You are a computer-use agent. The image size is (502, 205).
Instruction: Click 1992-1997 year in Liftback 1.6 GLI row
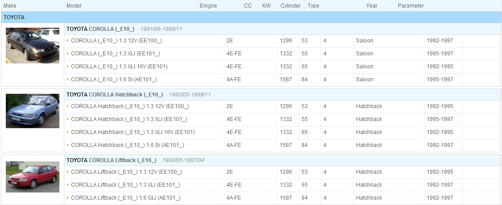coord(440,198)
